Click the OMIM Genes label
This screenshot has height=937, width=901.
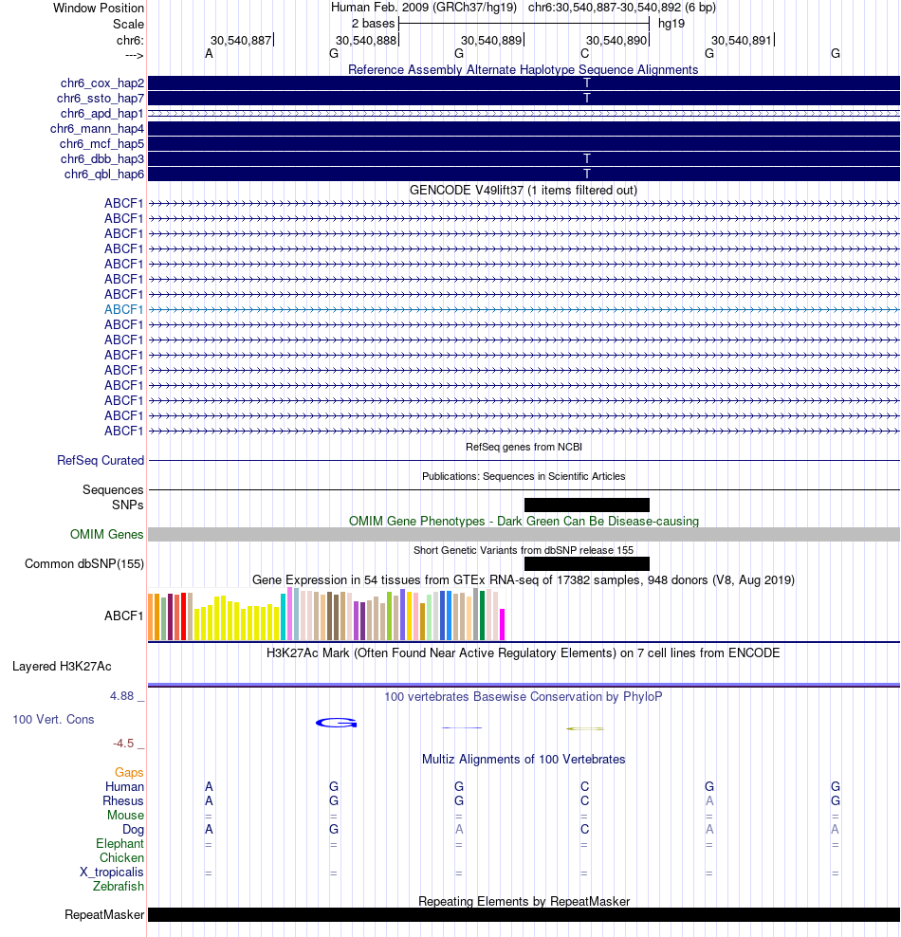(106, 534)
